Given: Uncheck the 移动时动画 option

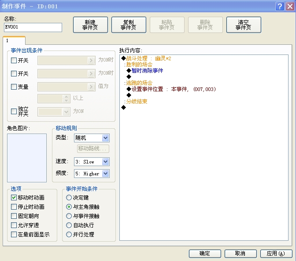Looking at the screenshot, I should click(14, 198).
